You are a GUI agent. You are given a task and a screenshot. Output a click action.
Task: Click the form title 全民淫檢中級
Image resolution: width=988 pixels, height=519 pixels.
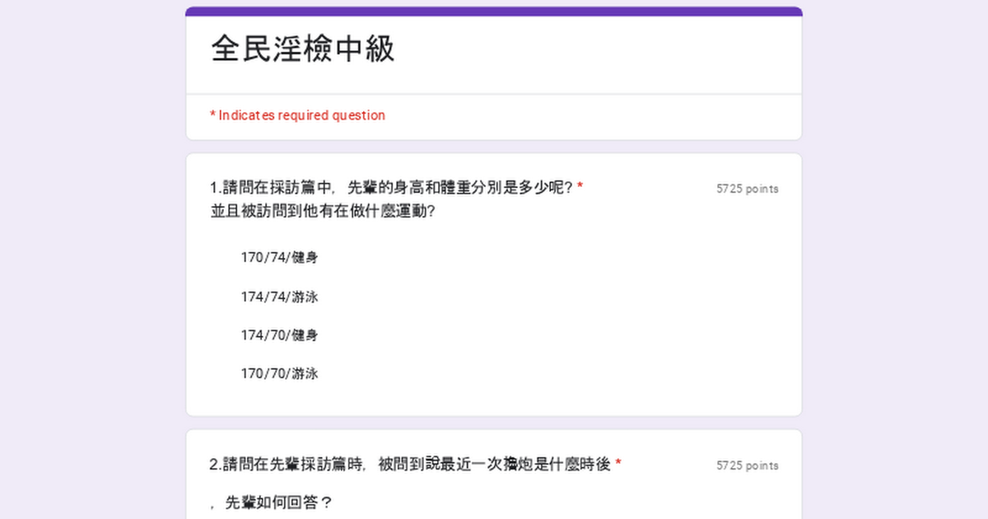click(303, 49)
